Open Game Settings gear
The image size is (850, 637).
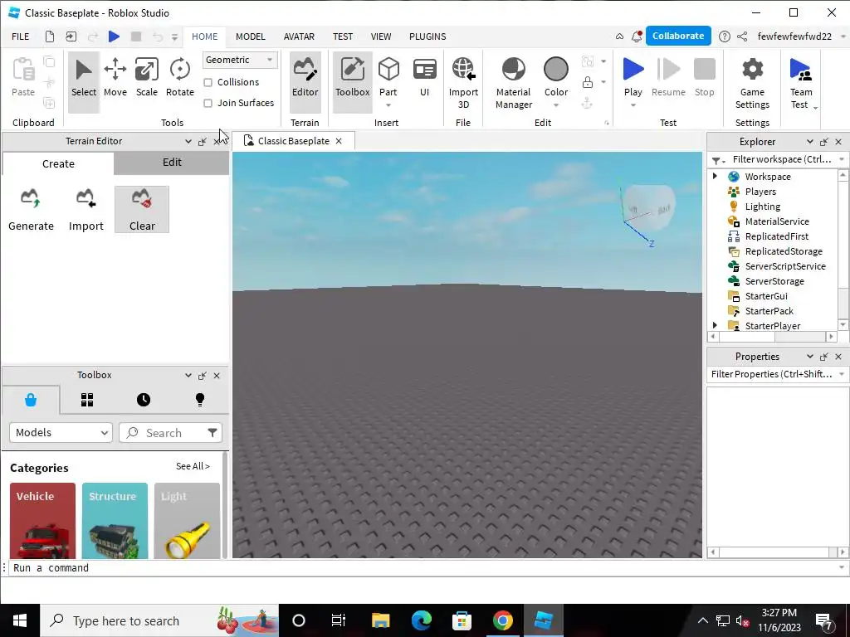(752, 82)
